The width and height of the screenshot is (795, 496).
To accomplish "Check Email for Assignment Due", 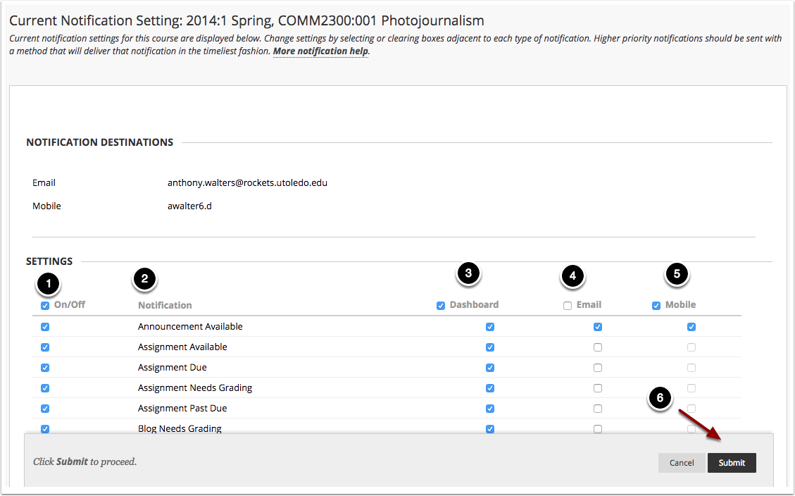I will click(x=598, y=368).
